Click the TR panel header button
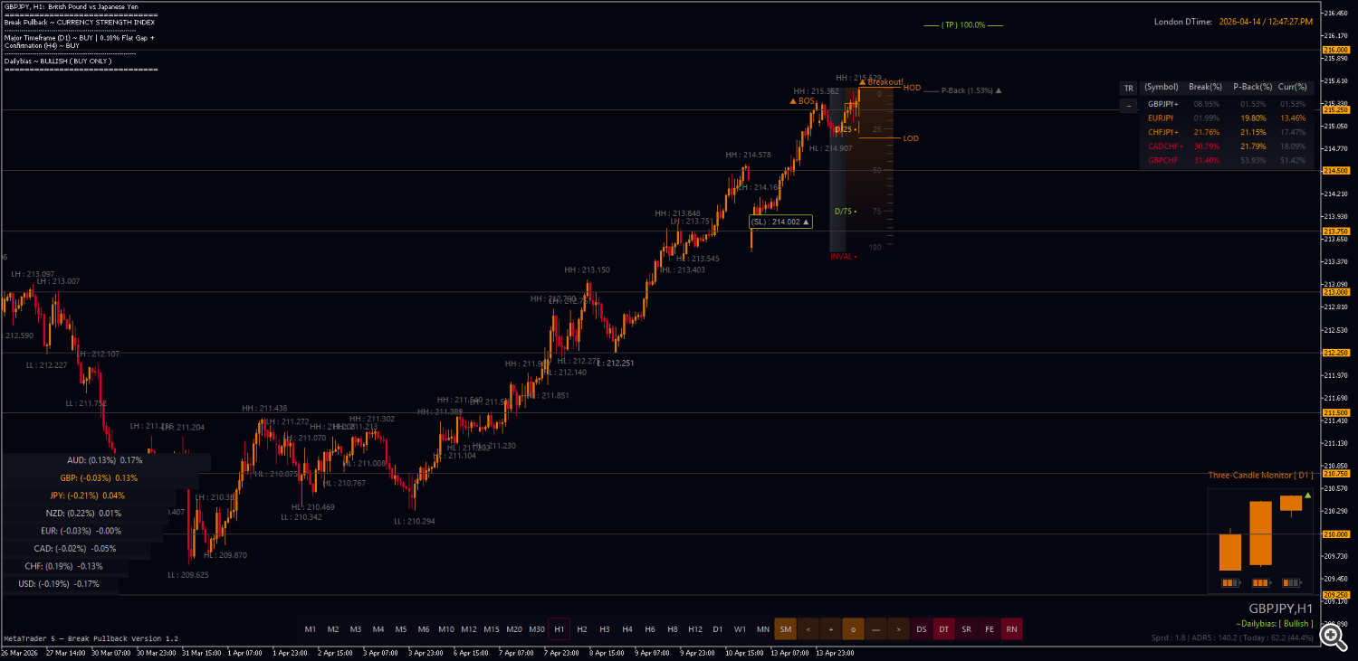Screen dimensions: 1358x661 pos(1128,88)
